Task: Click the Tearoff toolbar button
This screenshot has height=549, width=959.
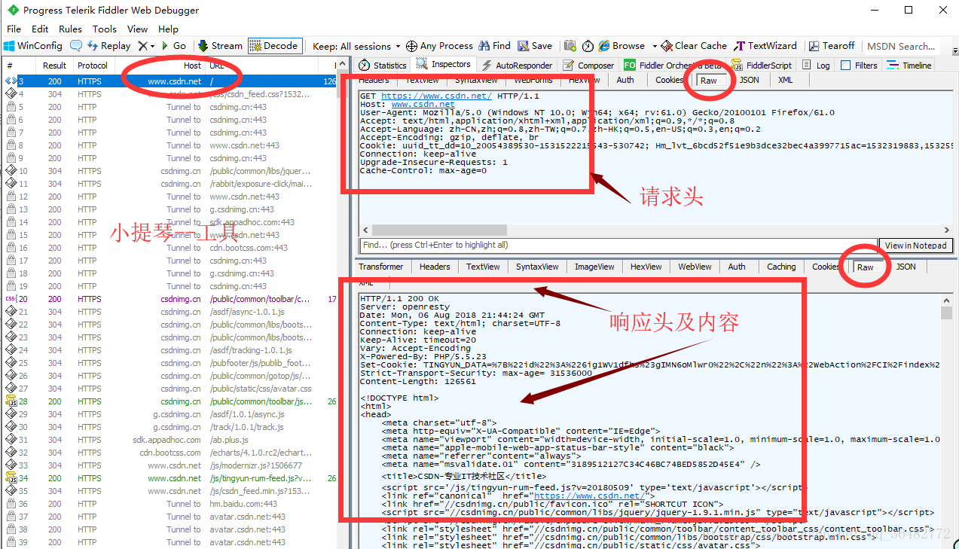Action: pos(831,46)
